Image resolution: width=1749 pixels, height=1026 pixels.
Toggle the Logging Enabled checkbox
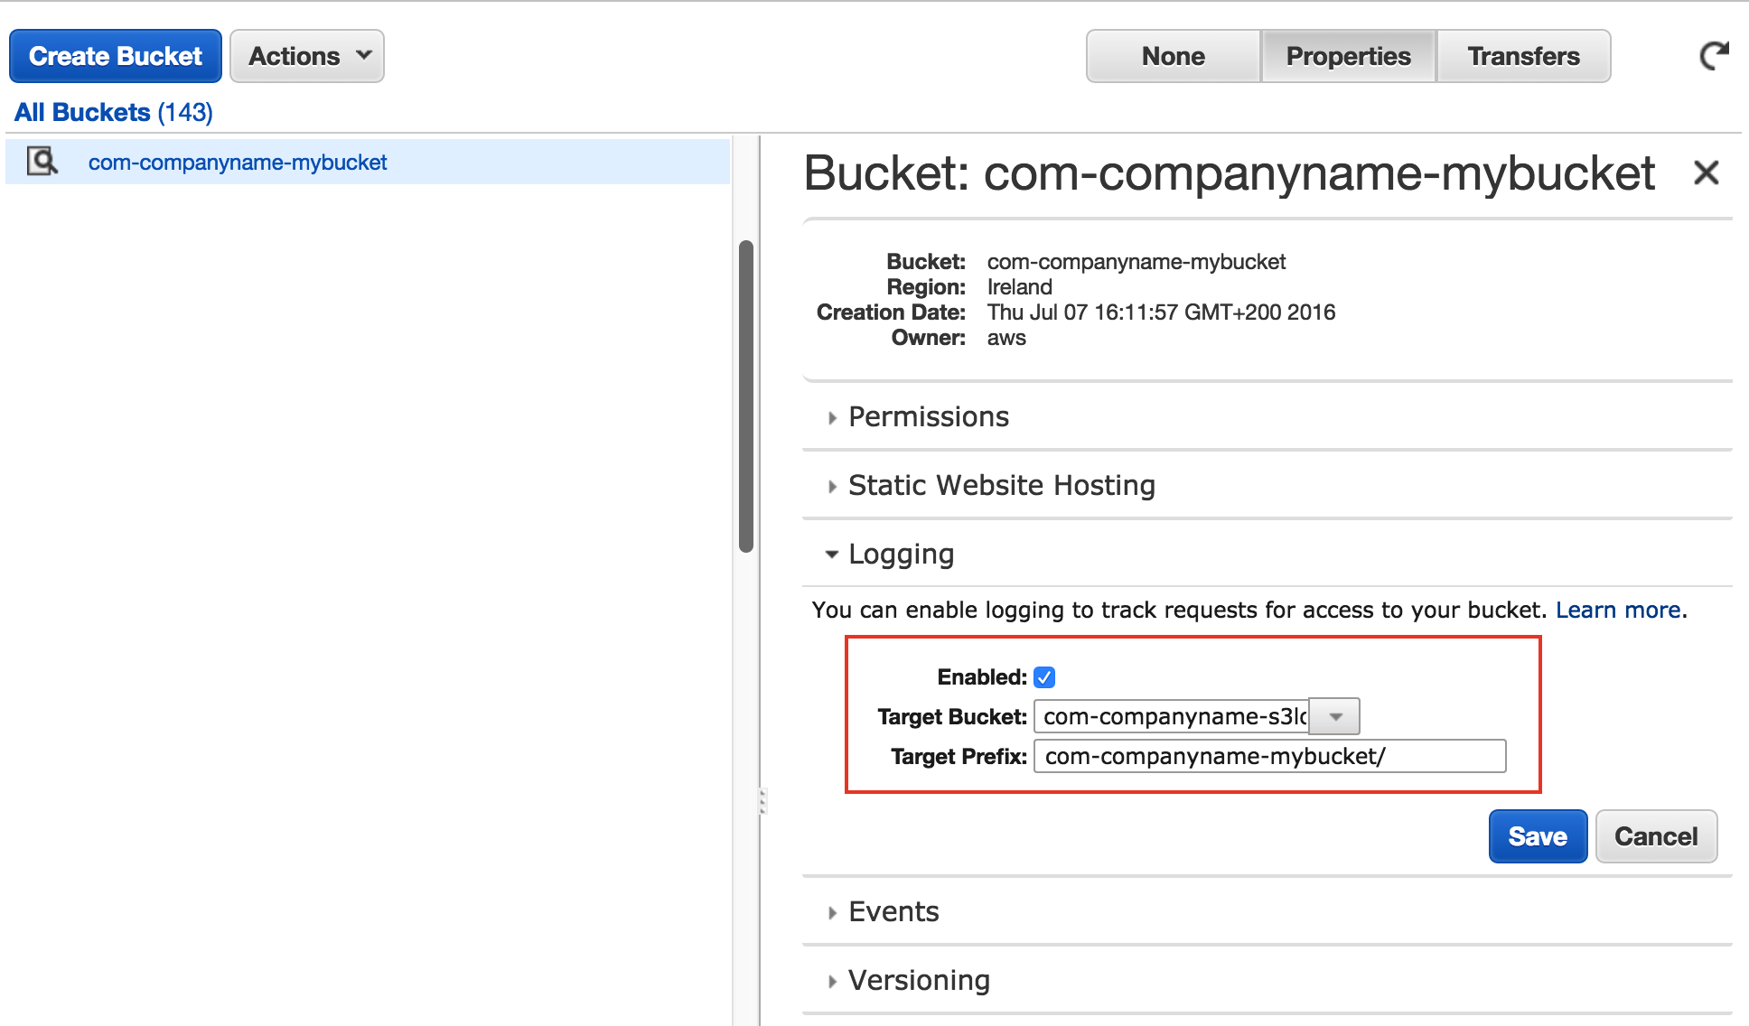point(1043,676)
